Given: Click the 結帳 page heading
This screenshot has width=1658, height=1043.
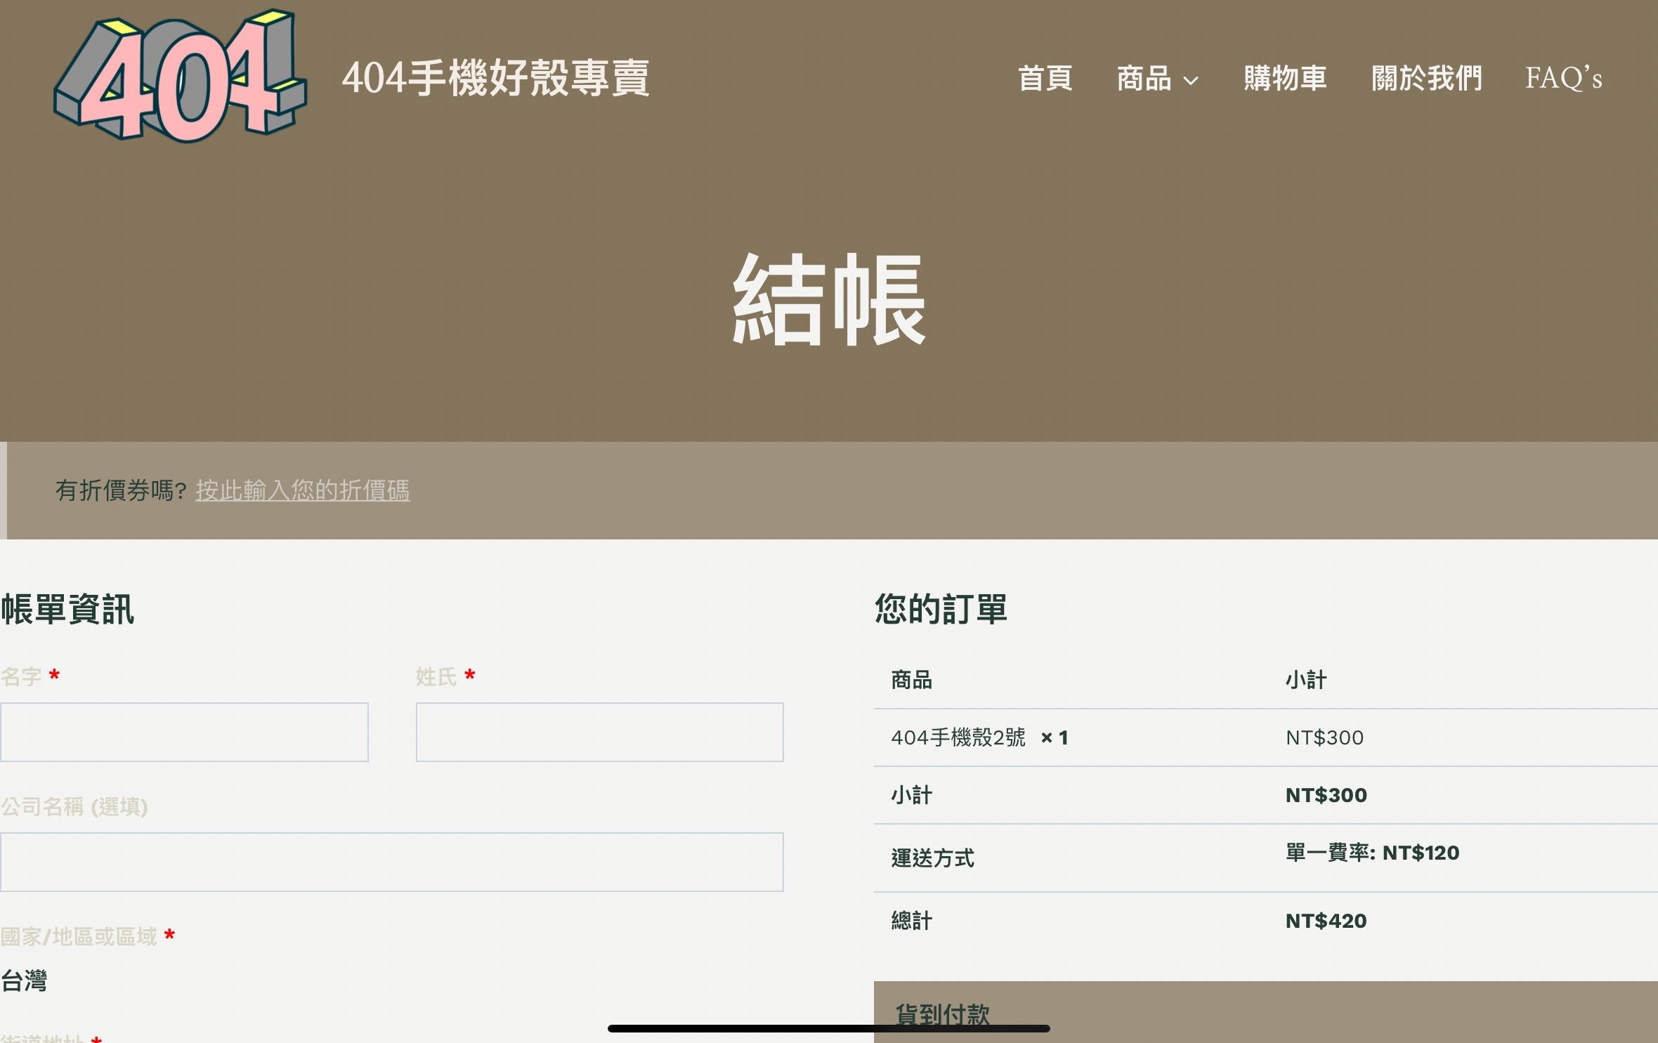Looking at the screenshot, I should pos(829,300).
